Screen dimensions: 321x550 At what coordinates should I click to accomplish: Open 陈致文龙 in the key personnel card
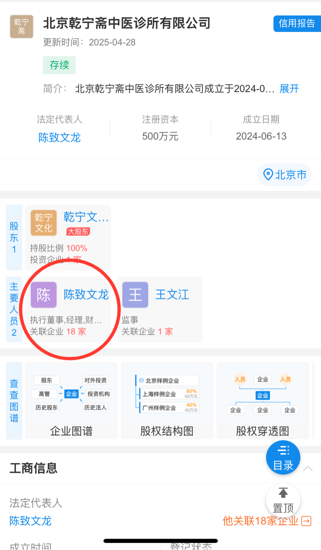(x=86, y=294)
